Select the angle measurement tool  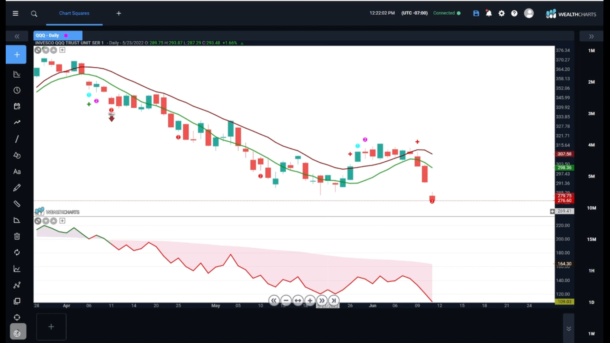click(x=17, y=220)
